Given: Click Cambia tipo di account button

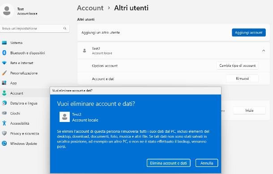Looking at the screenshot, I should pyautogui.click(x=237, y=65).
